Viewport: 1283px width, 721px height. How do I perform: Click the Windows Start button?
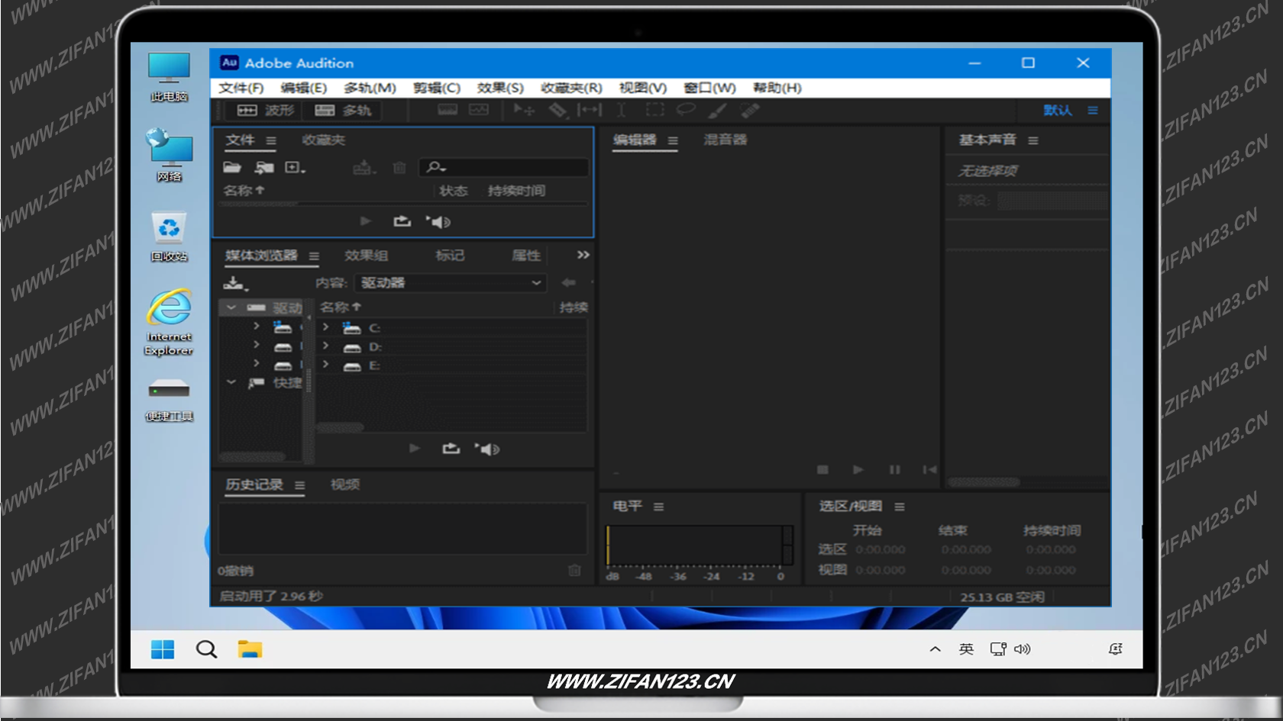(163, 649)
